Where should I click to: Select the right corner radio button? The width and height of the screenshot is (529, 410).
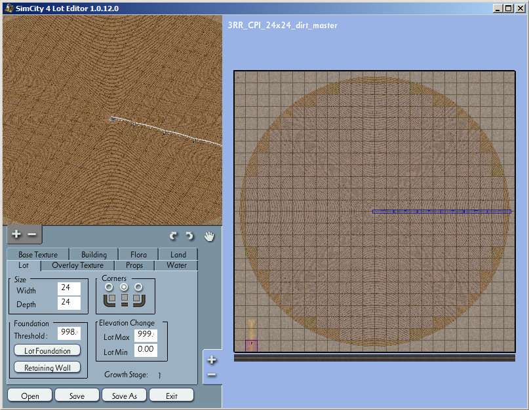138,287
